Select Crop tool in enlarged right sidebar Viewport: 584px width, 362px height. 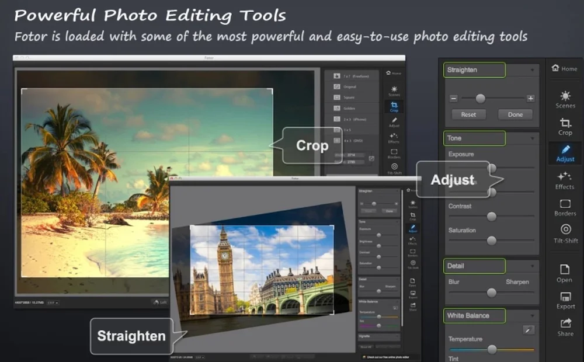[x=565, y=127]
